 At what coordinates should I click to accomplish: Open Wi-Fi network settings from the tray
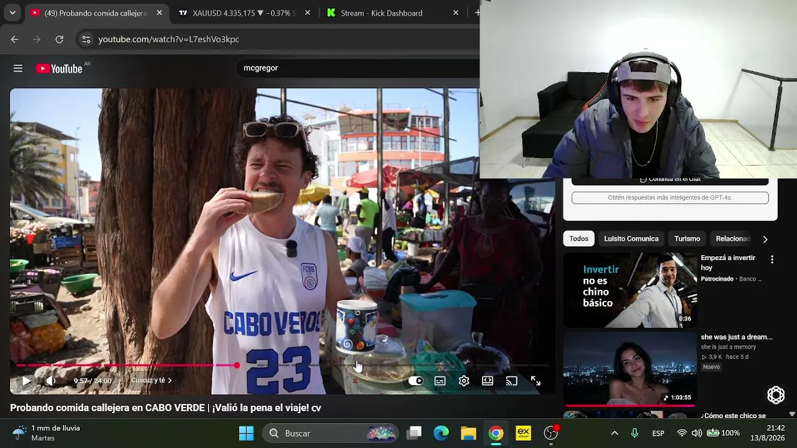(x=682, y=433)
